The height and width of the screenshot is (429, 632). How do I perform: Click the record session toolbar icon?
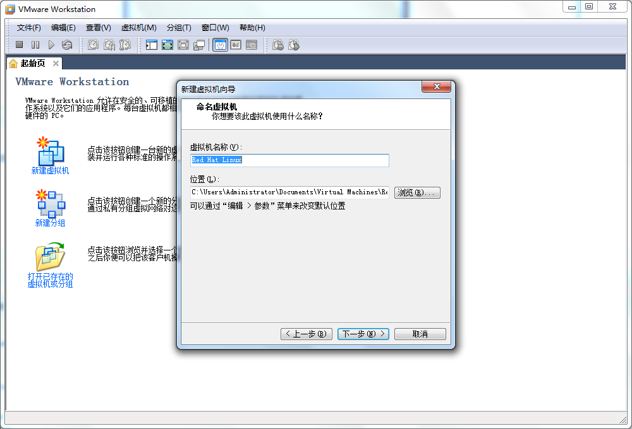pos(278,45)
